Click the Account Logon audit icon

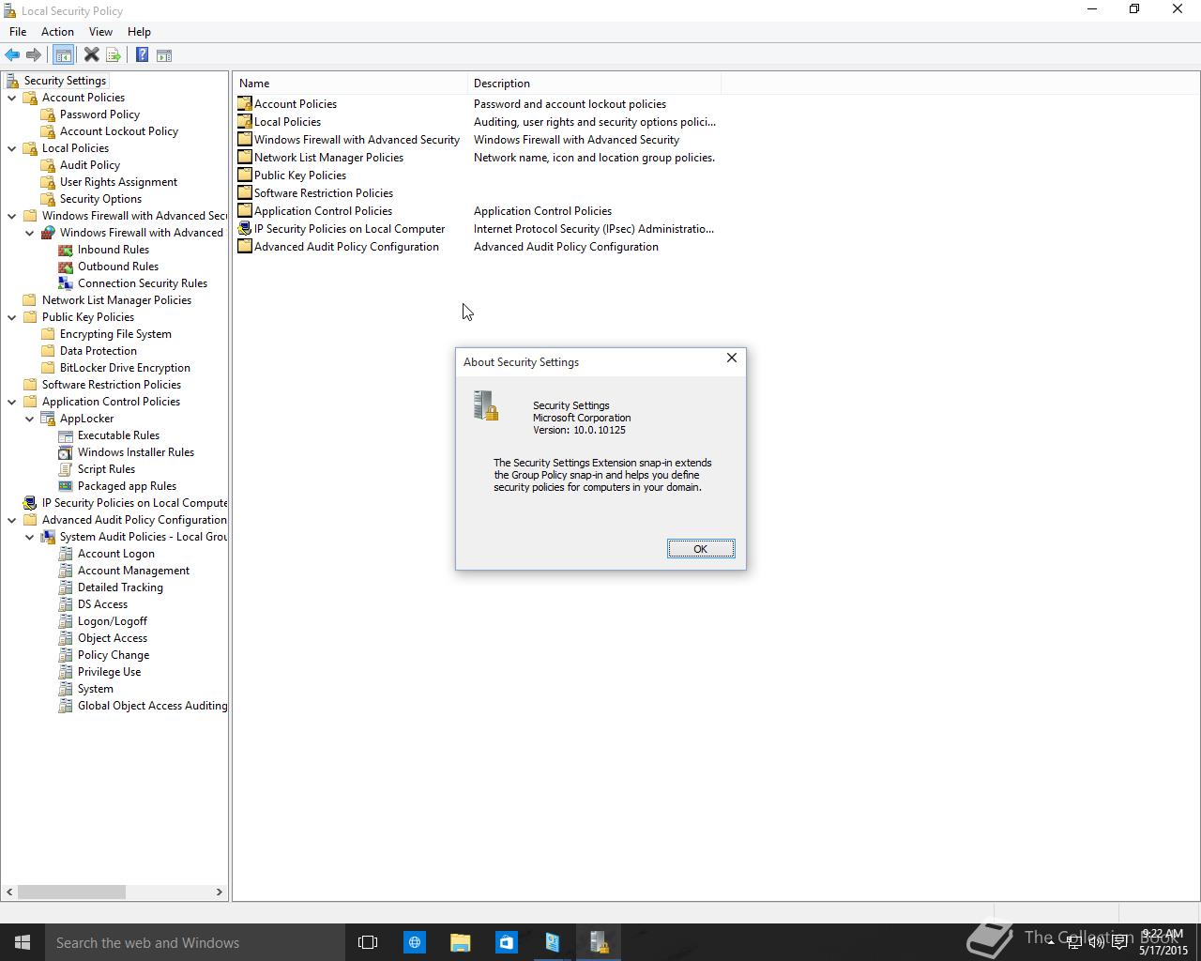point(66,554)
